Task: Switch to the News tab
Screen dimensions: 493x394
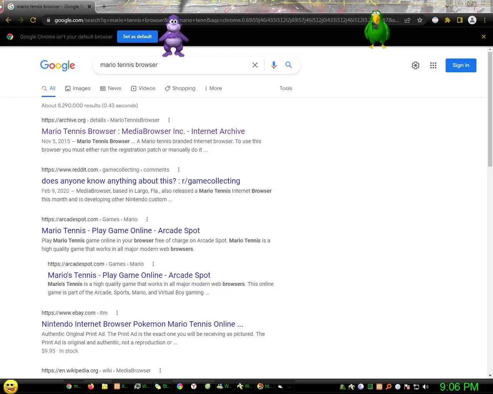Action: tap(111, 88)
